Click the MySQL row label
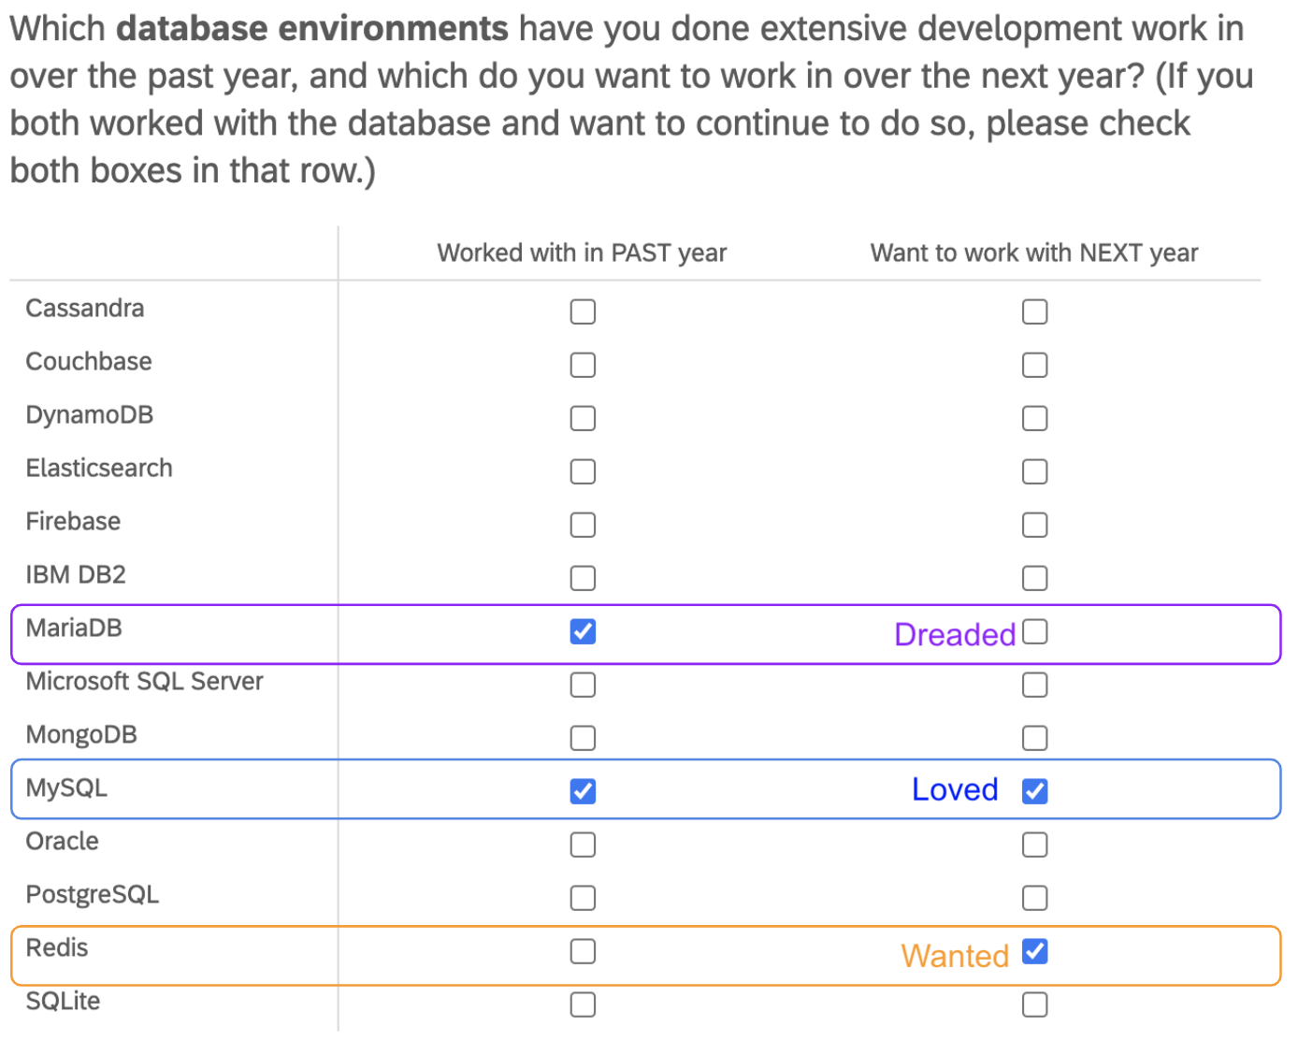Viewport: 1298px width, 1055px height. pos(66,788)
